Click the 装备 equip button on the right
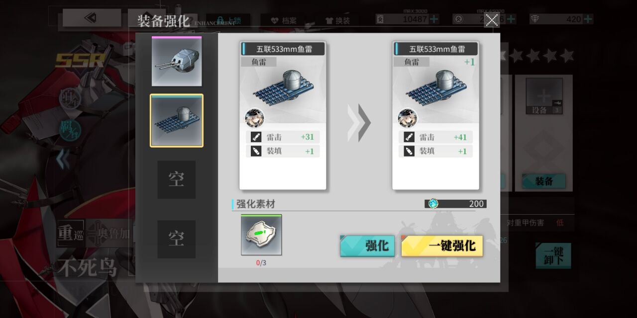Screen dimensions: 637x318 (x=544, y=181)
